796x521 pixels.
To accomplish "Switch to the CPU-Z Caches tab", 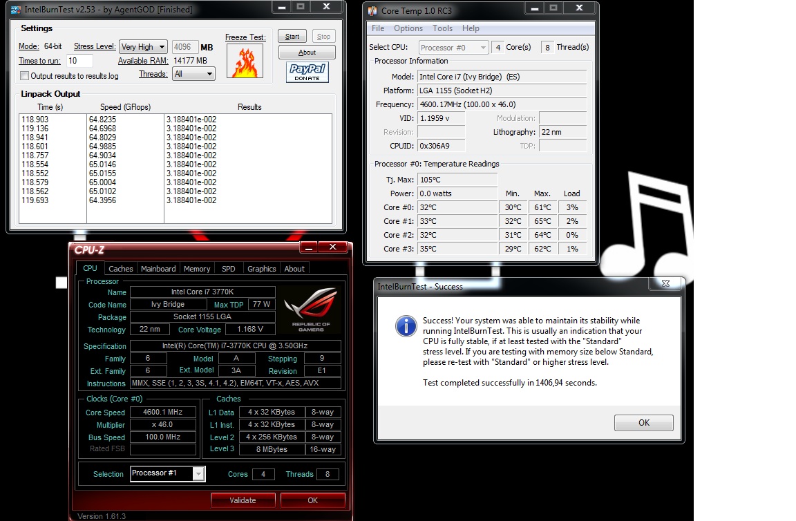I will 121,269.
